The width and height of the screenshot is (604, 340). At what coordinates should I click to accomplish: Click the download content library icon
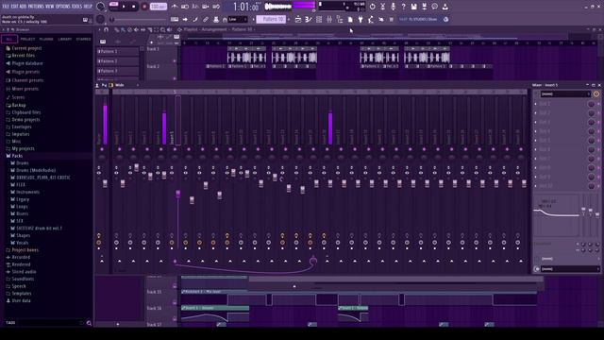click(x=445, y=7)
